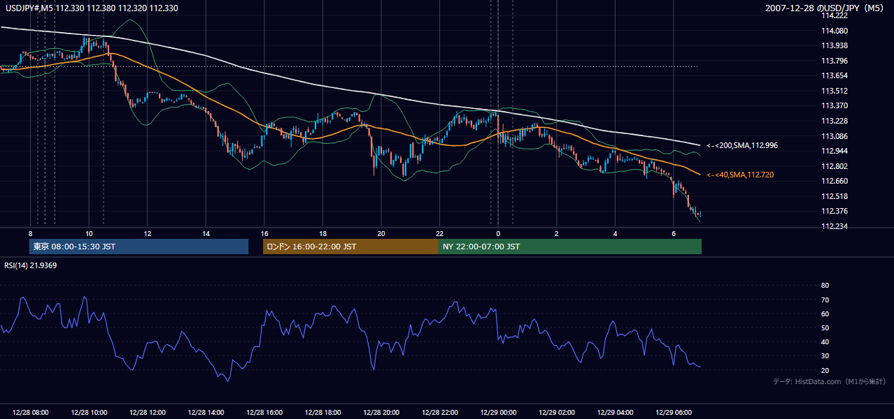
Task: Click RSI scale value 80
Action: pyautogui.click(x=825, y=286)
